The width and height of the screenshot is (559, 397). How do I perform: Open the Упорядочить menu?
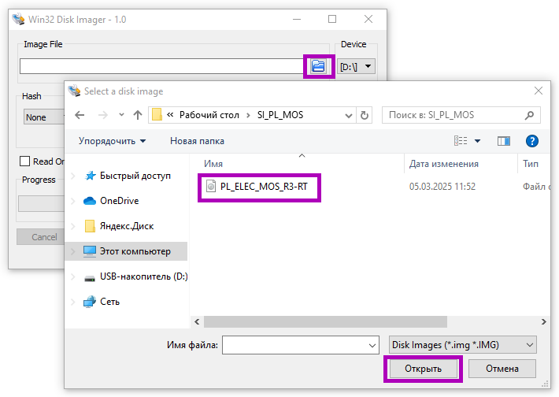point(112,141)
